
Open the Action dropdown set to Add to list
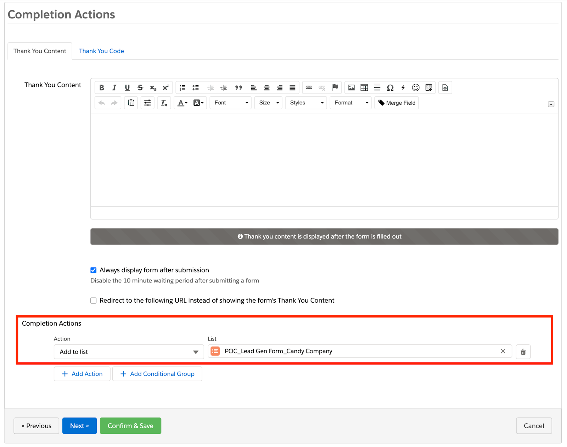(129, 352)
